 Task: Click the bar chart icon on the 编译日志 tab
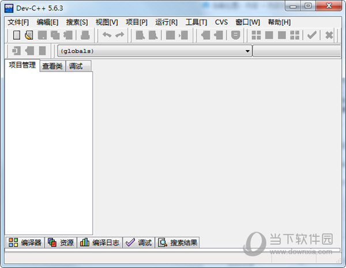point(85,242)
